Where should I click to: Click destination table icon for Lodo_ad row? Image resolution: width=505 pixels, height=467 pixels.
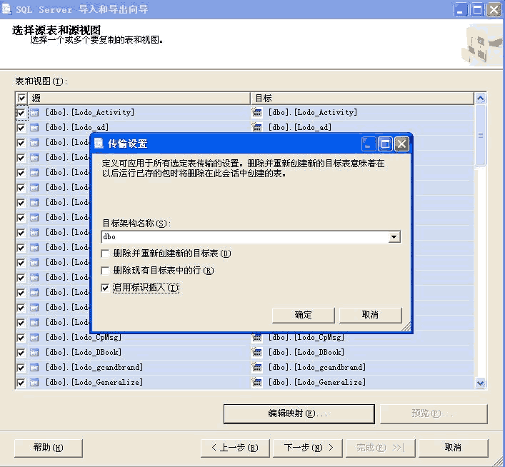(x=257, y=128)
